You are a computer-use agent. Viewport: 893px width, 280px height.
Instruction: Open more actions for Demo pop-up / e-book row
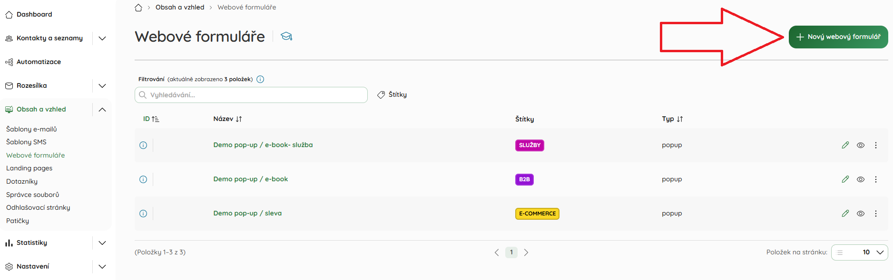coord(876,179)
